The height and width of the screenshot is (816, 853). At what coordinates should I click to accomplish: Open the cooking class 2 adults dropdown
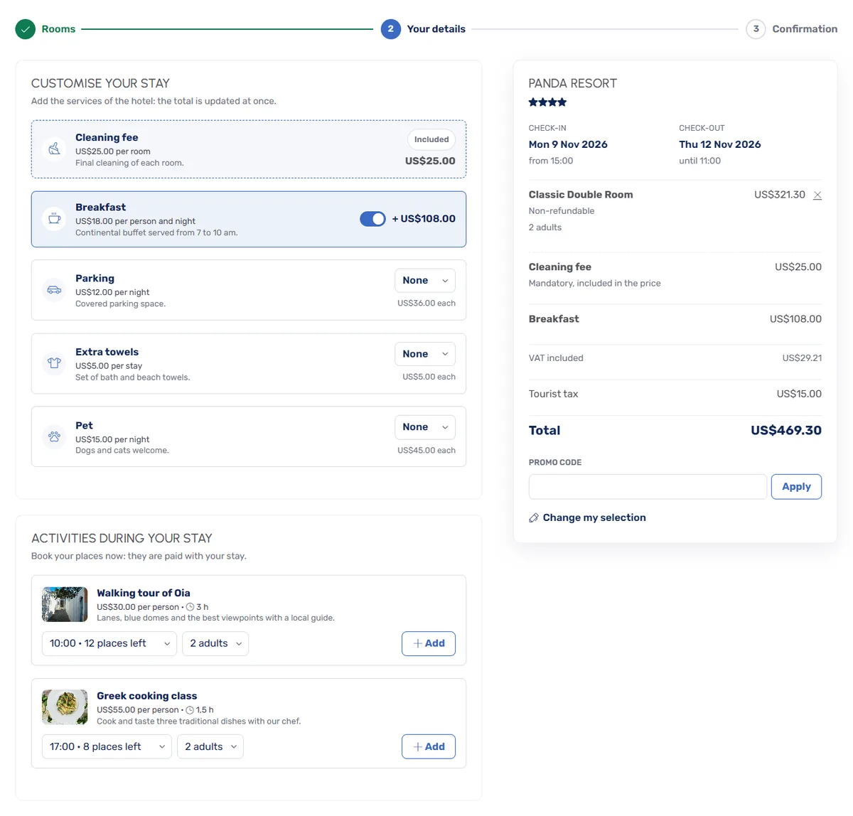[x=210, y=746]
